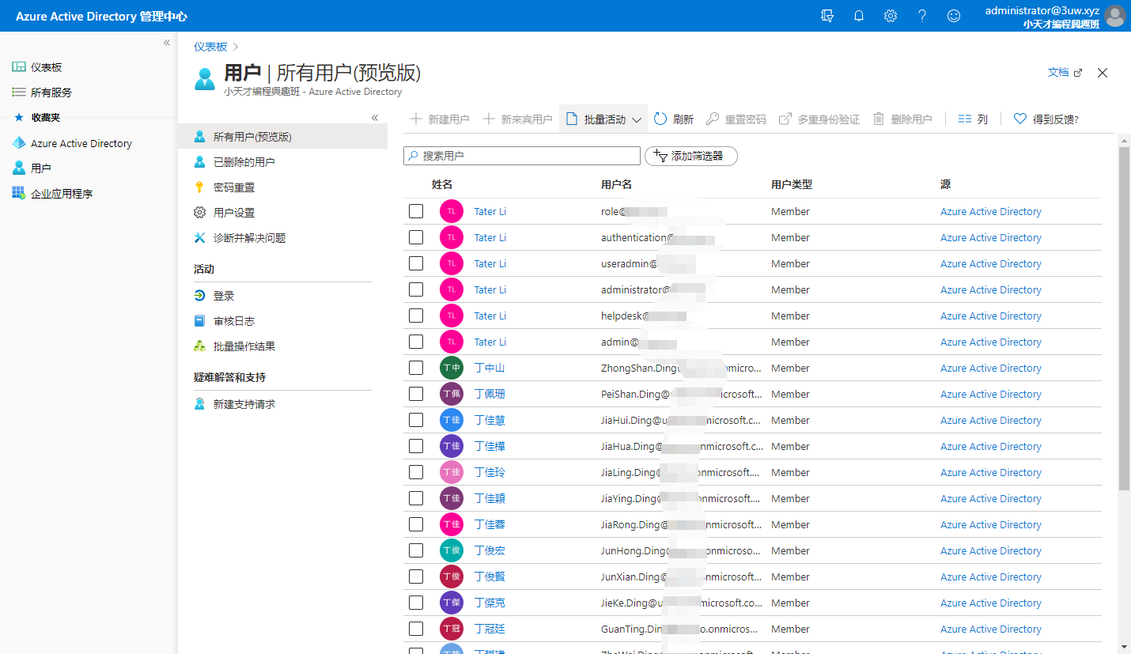Image resolution: width=1131 pixels, height=654 pixels.
Task: Select All users (Preview) menu item
Action: tap(282, 136)
